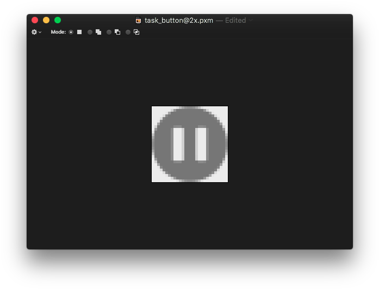Minimize the window with the yellow button
This screenshot has width=379, height=289.
click(x=46, y=20)
